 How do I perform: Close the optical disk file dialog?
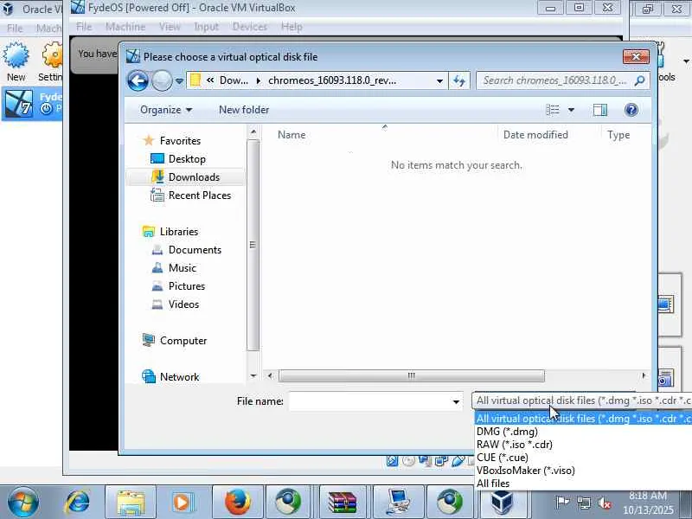pos(636,56)
